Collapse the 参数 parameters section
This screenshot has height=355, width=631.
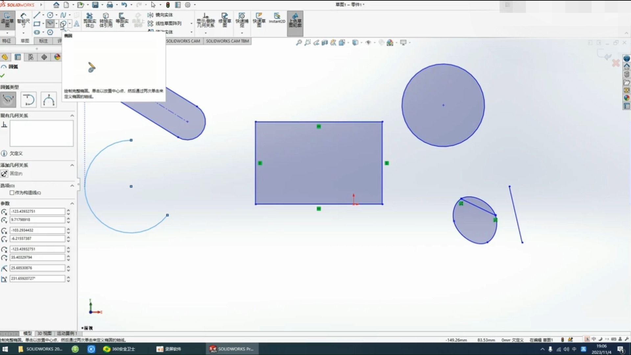click(72, 203)
